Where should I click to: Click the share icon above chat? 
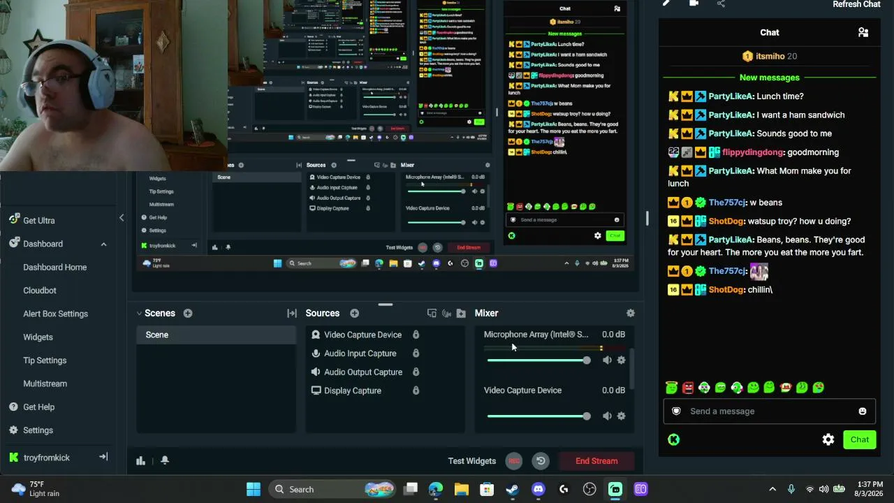pos(721,3)
